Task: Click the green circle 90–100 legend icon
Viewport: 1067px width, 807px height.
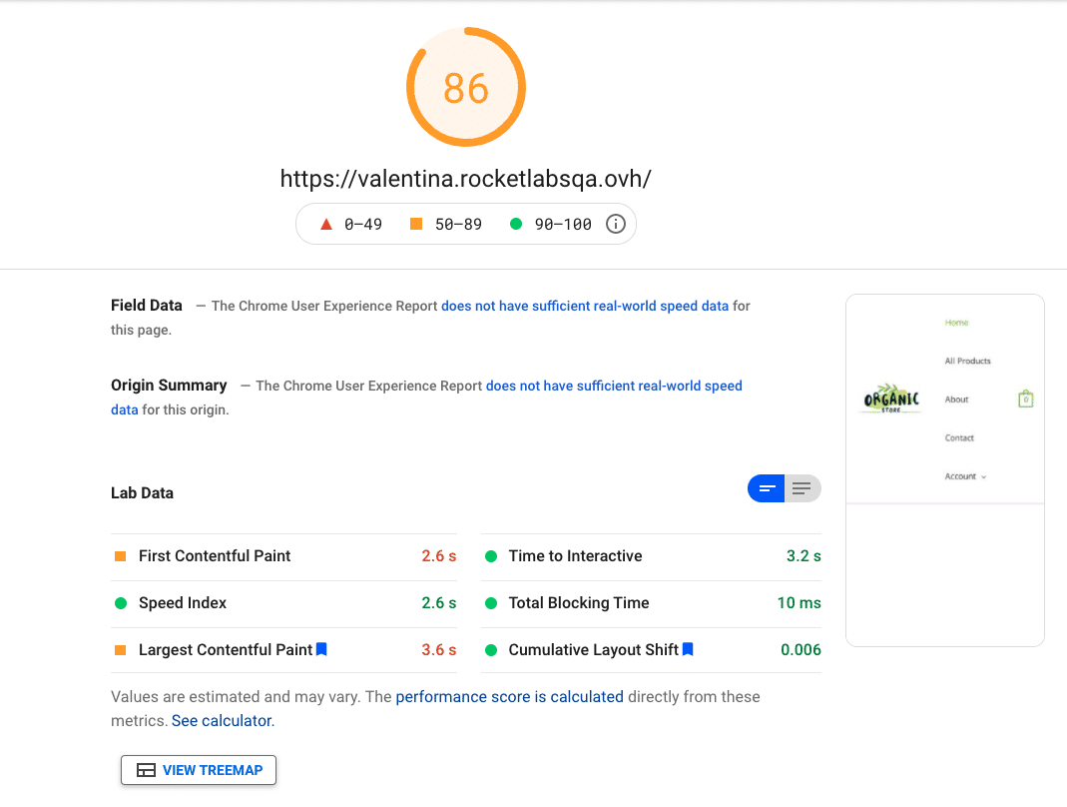Action: [x=516, y=224]
